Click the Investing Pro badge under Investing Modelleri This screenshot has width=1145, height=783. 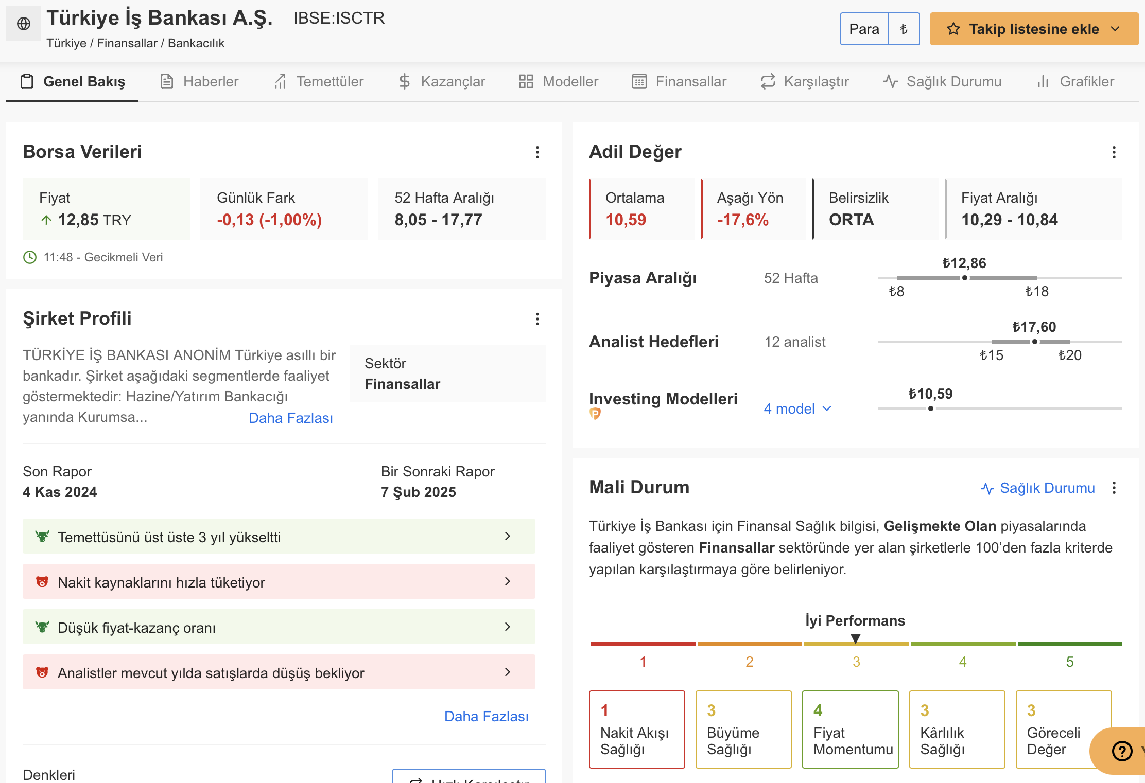[x=595, y=414]
